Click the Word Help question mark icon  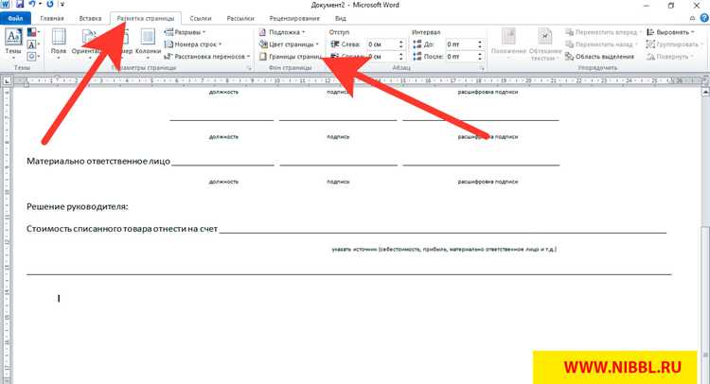click(x=704, y=18)
